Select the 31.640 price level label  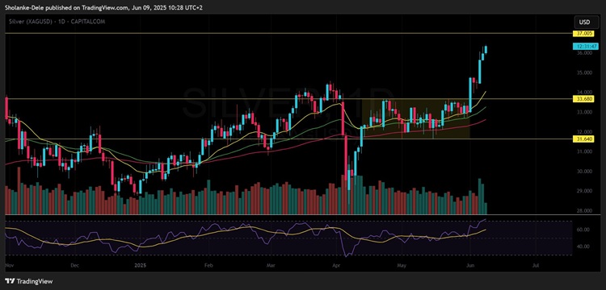(x=583, y=139)
